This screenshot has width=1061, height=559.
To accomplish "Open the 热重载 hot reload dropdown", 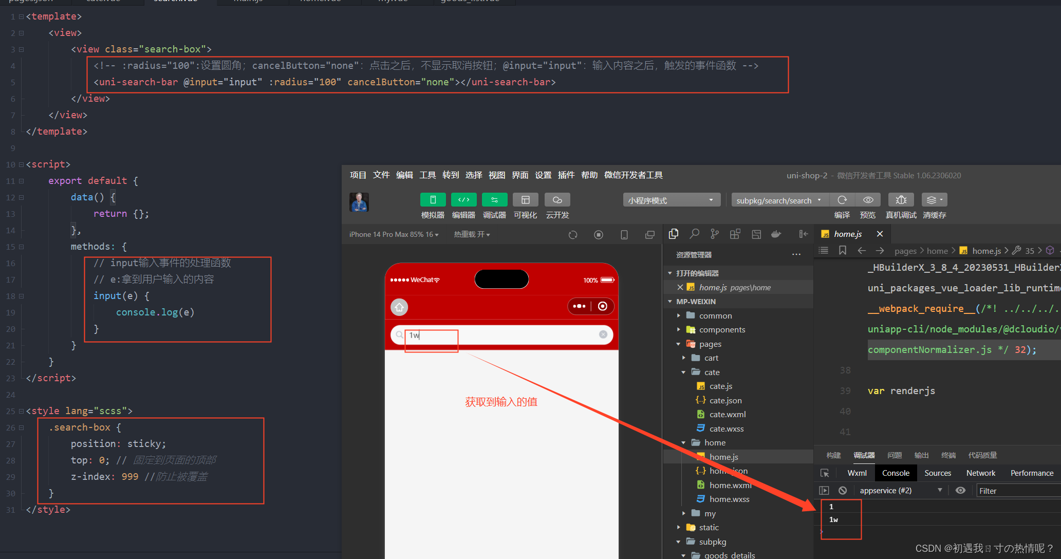I will coord(472,235).
